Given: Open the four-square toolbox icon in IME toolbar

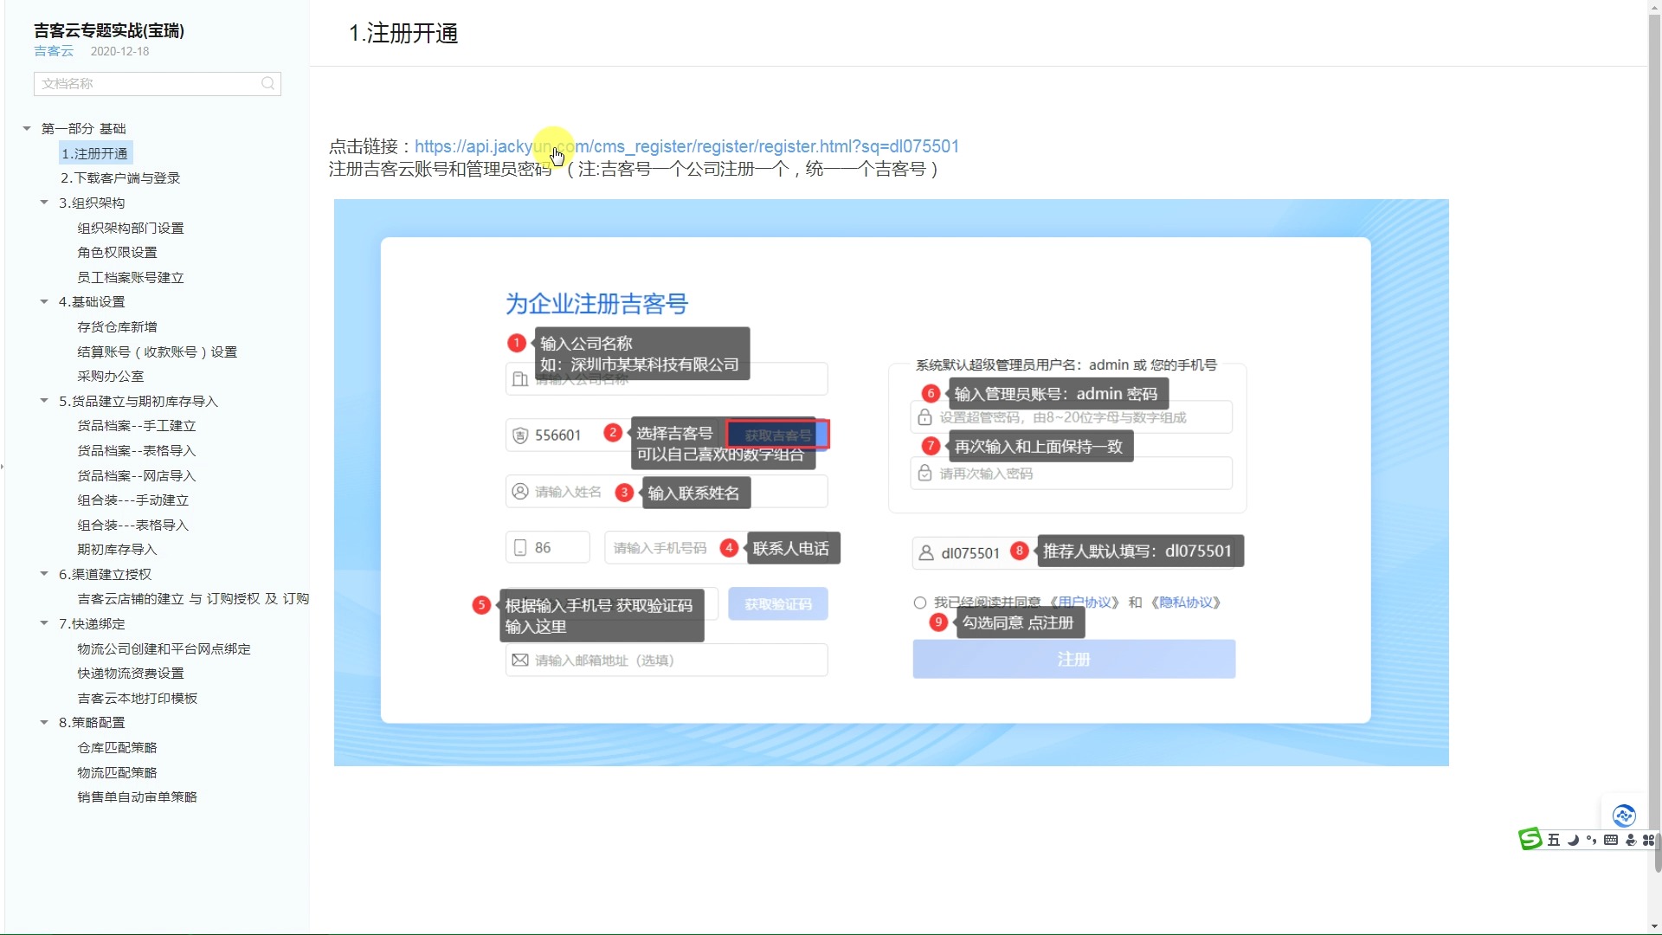Looking at the screenshot, I should tap(1648, 840).
